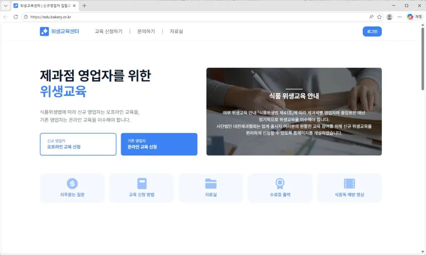Go back with the browser back arrow
Screen dimensions: 426x255
point(6,17)
